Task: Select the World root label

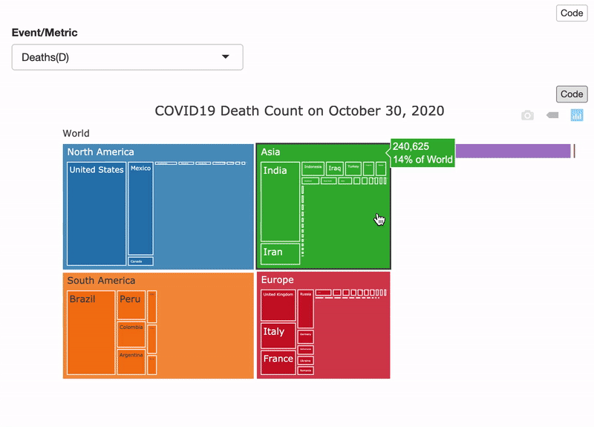Action: tap(76, 134)
